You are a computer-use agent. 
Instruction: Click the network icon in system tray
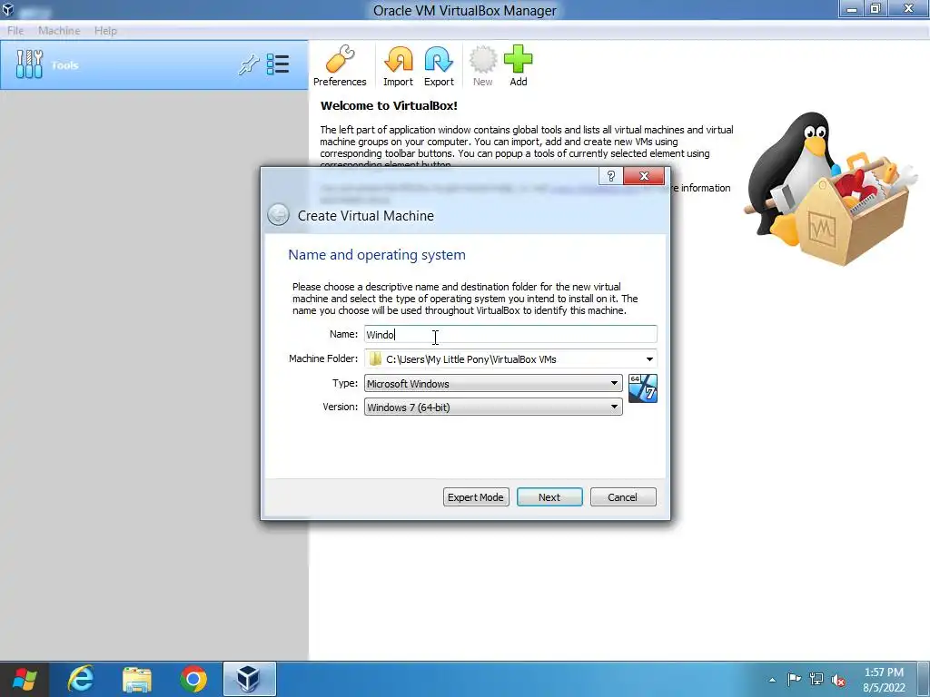[816, 679]
